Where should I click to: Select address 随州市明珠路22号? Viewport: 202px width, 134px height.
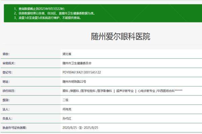click(x=74, y=82)
